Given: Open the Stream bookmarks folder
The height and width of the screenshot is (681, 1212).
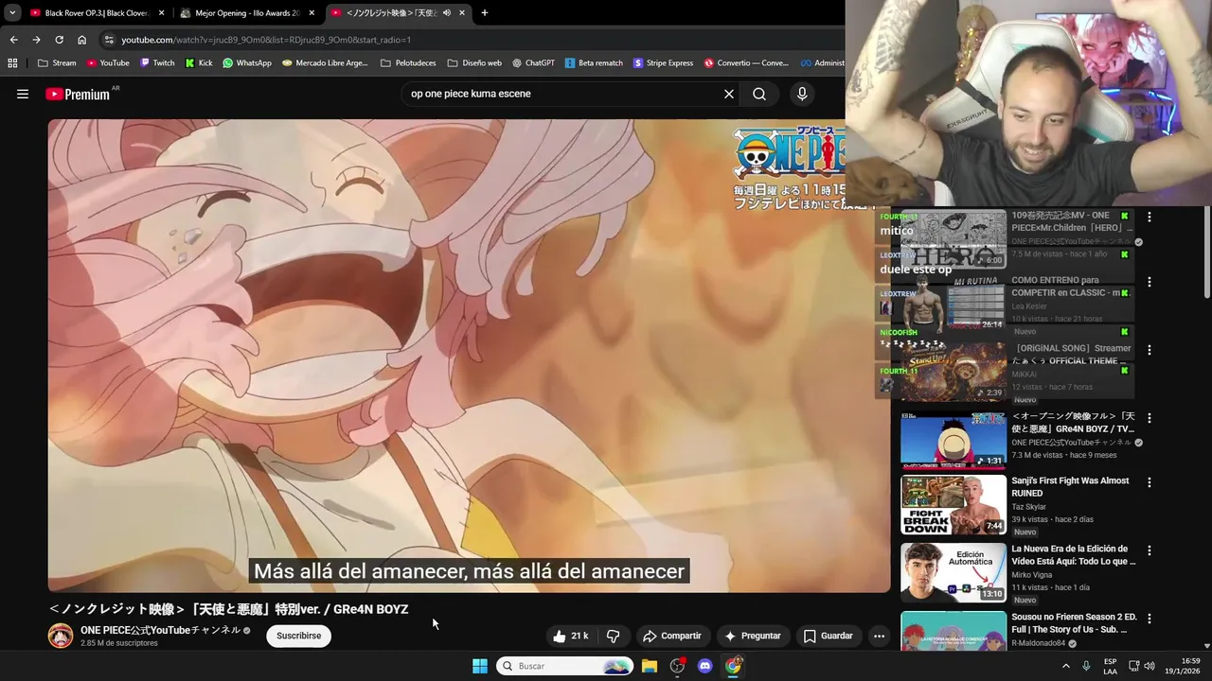Looking at the screenshot, I should point(57,63).
